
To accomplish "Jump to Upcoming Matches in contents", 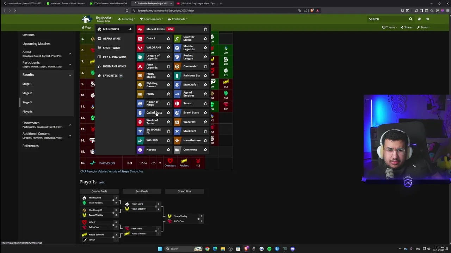I will (36, 44).
